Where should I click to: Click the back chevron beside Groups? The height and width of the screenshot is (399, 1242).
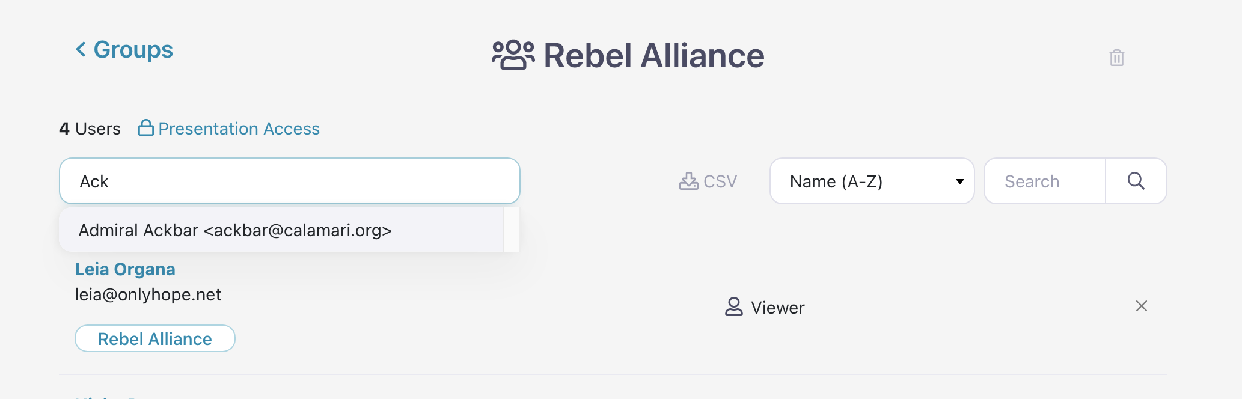[x=81, y=49]
